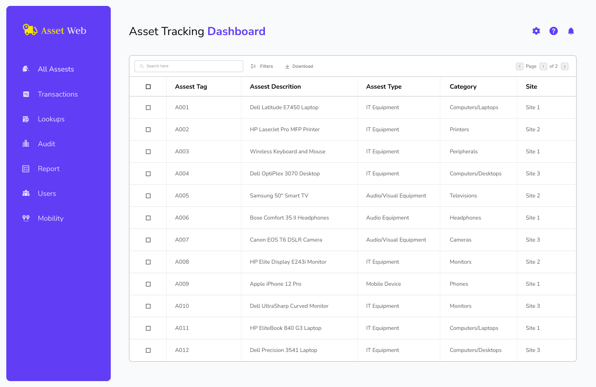Screen dimensions: 596x387
Task: Open All Assests in the sidebar
Action: pos(56,69)
